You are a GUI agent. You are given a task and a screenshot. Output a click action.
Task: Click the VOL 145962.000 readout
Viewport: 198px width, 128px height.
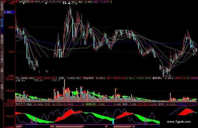pyautogui.click(x=25, y=78)
